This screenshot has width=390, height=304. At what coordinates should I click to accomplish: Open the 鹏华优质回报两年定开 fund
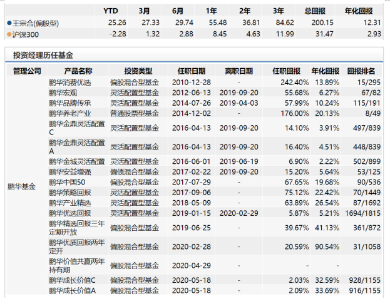77,246
